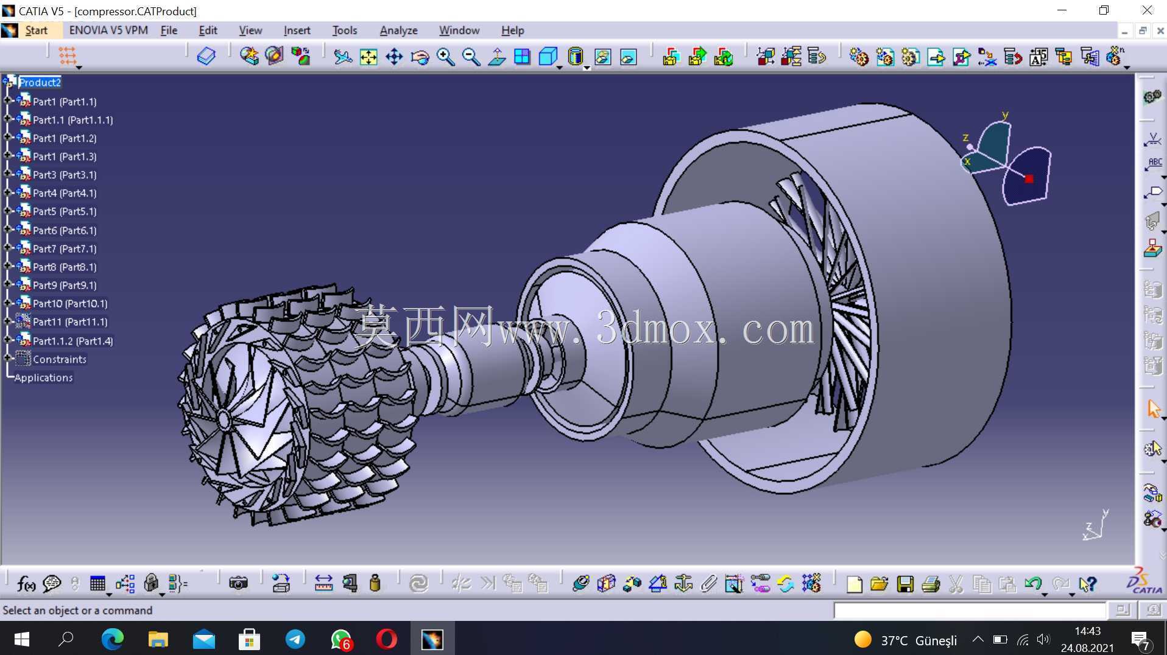Select Part1.1.2 (Part1.4) in tree
1167x655 pixels.
(x=73, y=341)
